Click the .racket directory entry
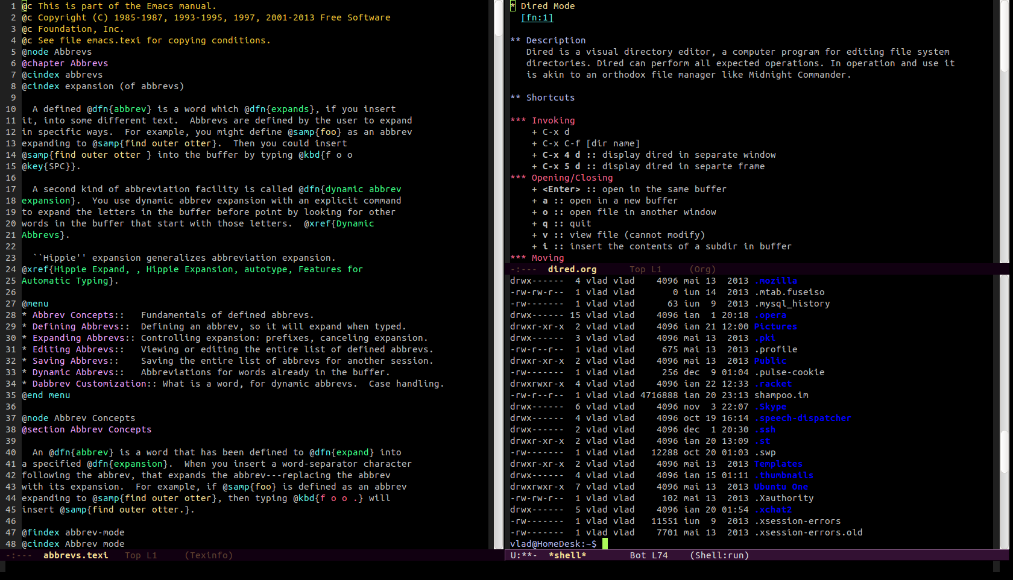The height and width of the screenshot is (580, 1013). pos(773,384)
